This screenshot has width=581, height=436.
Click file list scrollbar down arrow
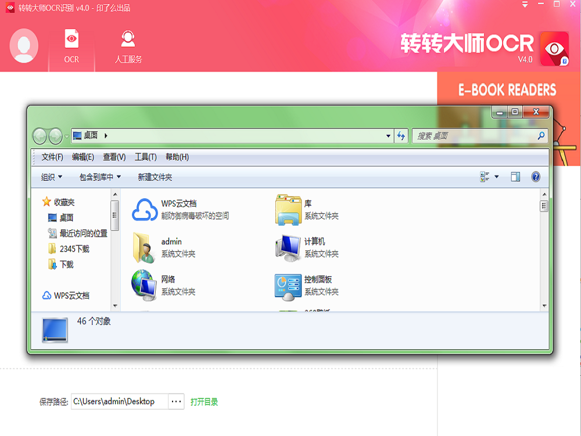tap(544, 306)
